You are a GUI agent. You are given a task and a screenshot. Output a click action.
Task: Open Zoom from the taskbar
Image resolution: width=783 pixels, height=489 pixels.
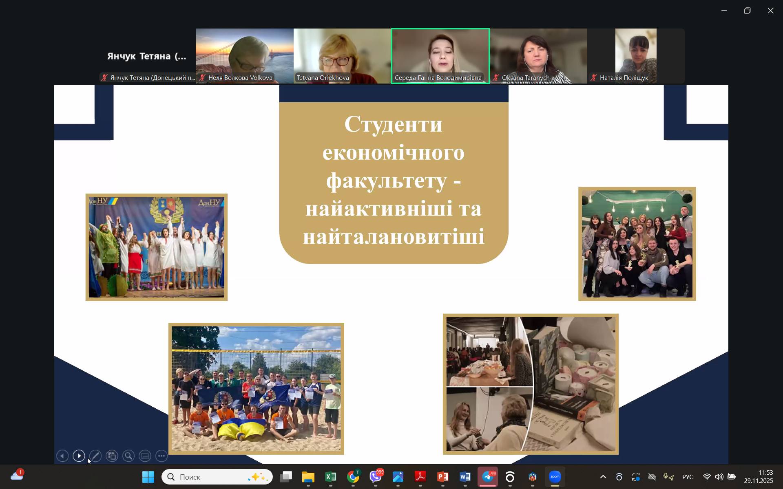[x=555, y=477]
